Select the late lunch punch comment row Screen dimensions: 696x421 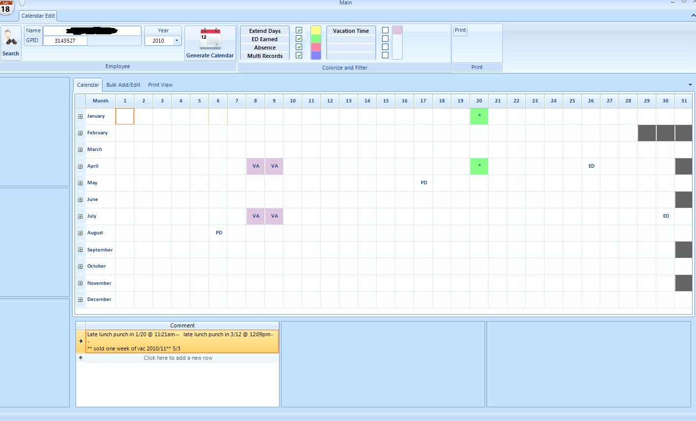pos(182,341)
